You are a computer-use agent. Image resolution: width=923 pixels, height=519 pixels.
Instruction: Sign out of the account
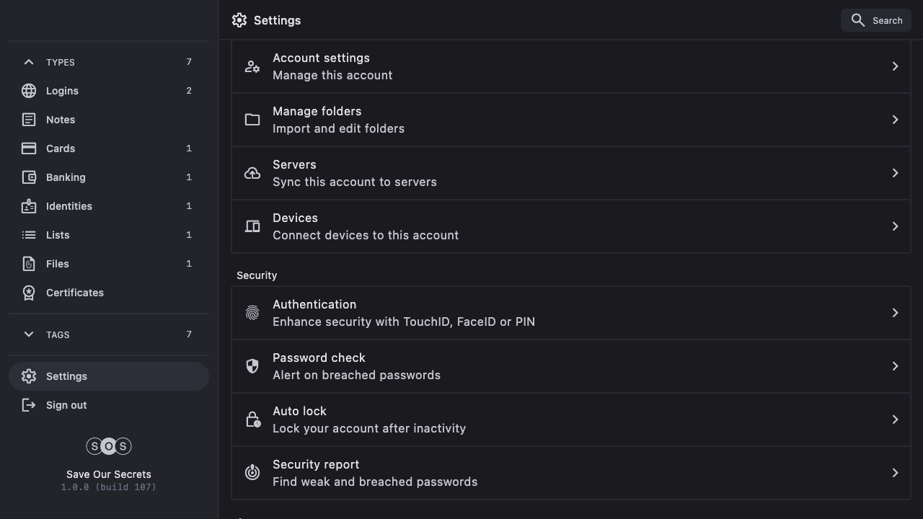[x=66, y=405]
